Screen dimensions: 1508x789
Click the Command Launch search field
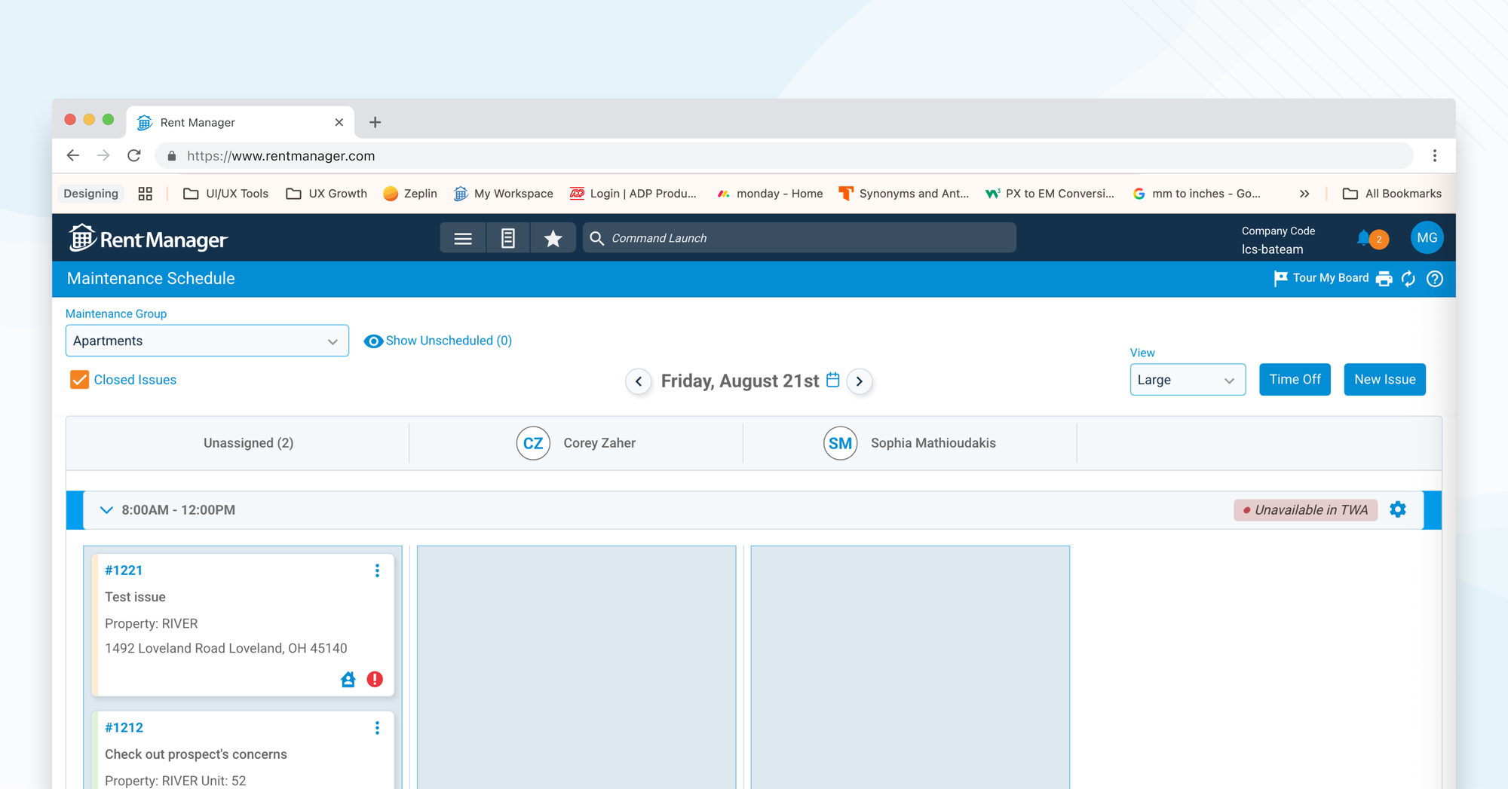[x=799, y=238]
